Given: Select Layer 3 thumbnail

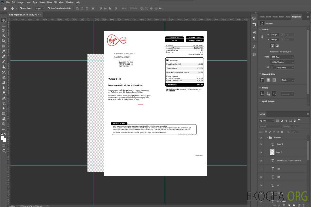Looking at the screenshot, I should point(272,152).
